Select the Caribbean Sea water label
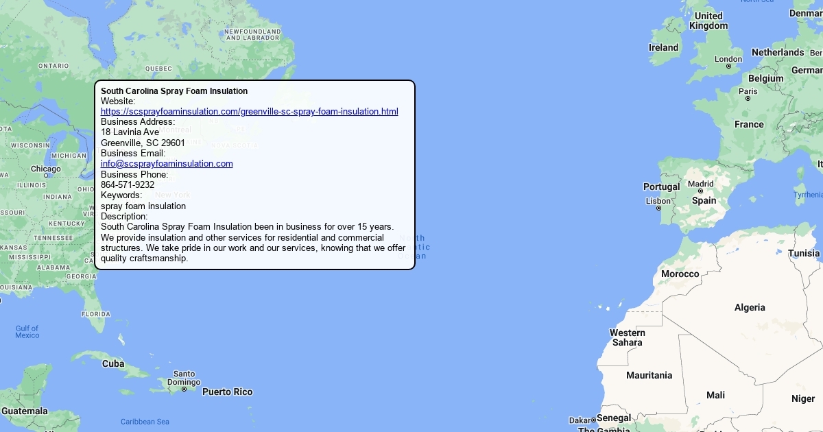This screenshot has width=823, height=432. 145,422
